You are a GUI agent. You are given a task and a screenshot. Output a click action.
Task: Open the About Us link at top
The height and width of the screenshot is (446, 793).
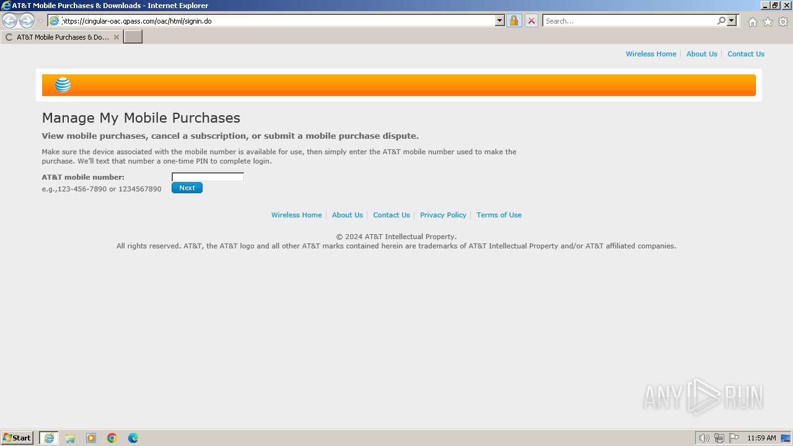701,54
